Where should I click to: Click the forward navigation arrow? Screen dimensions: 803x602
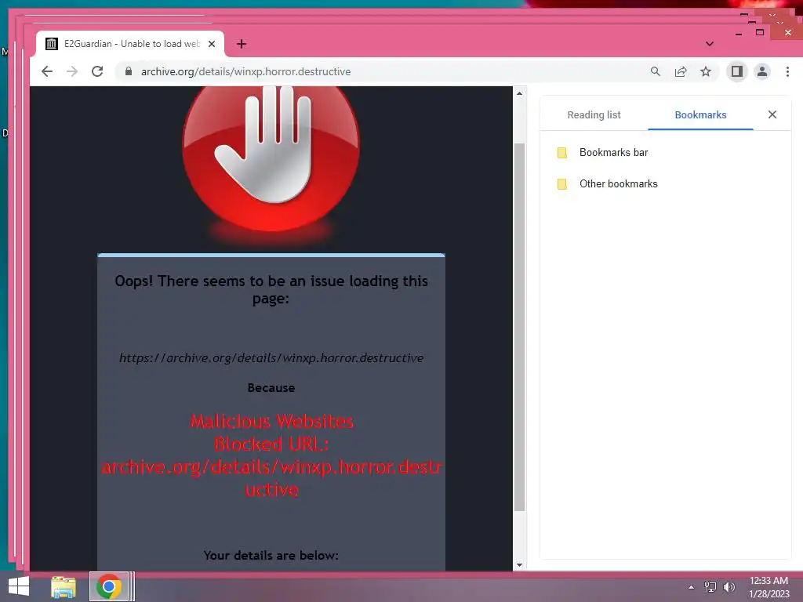click(72, 71)
